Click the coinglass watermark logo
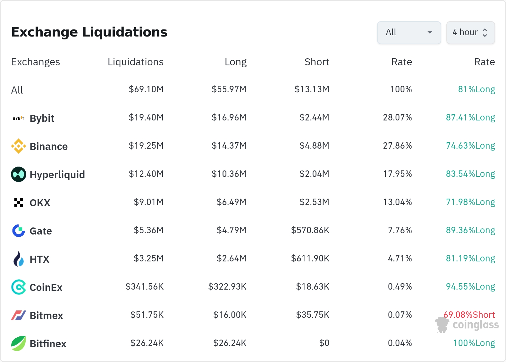The image size is (506, 362). (x=467, y=325)
